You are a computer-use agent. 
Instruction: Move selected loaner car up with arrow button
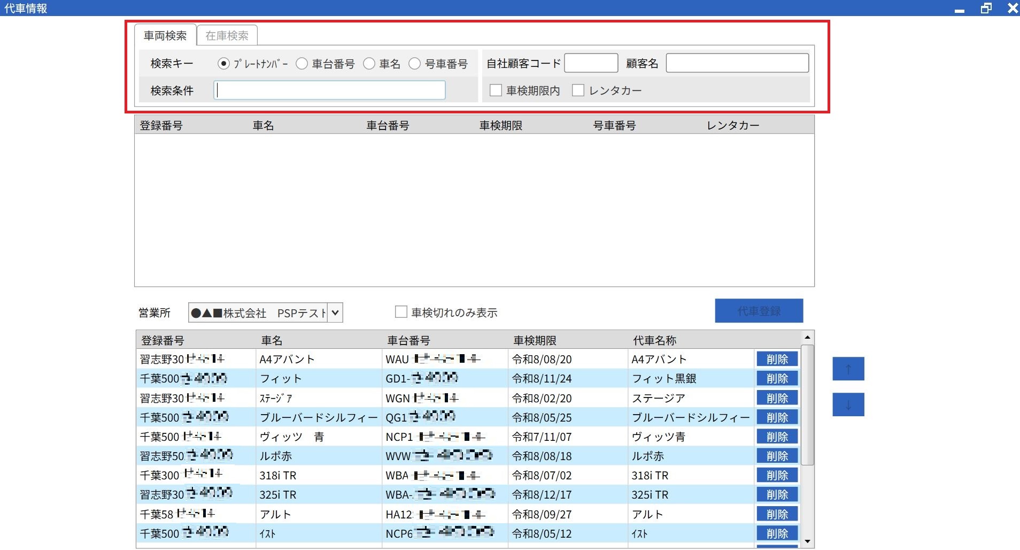848,369
